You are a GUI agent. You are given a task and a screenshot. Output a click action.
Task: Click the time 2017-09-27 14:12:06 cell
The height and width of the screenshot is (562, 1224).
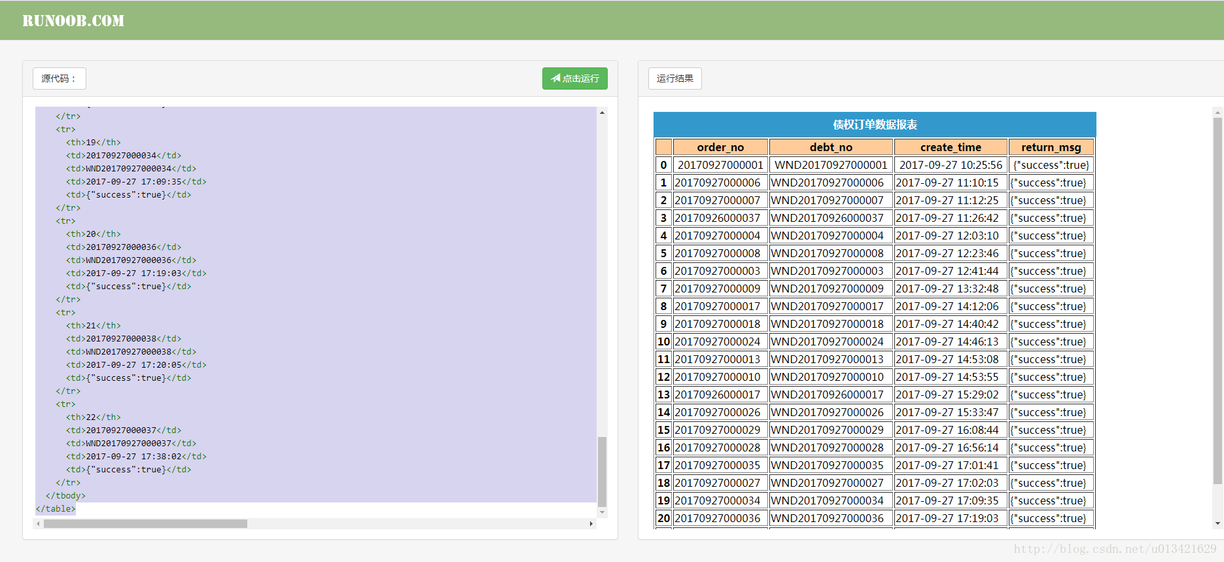click(x=951, y=306)
